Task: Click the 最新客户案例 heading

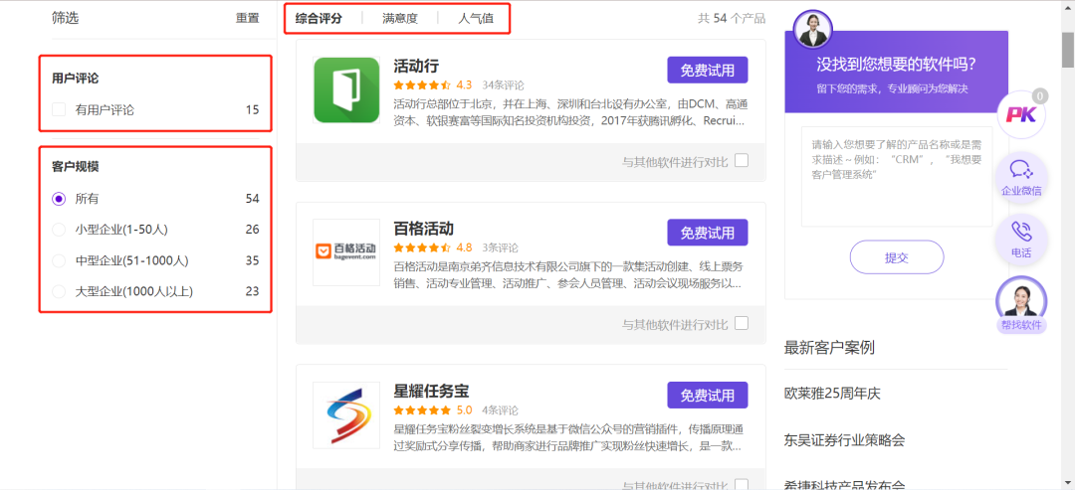Action: [x=829, y=348]
